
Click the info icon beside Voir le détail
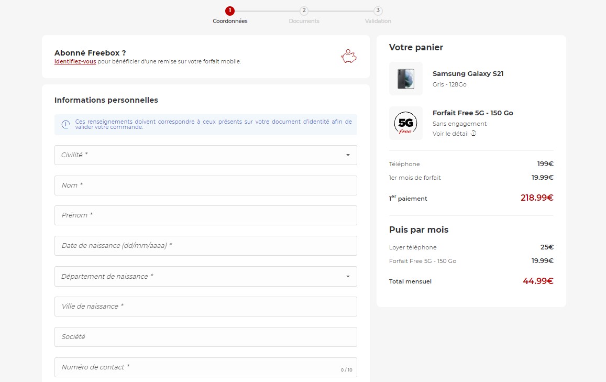(473, 133)
